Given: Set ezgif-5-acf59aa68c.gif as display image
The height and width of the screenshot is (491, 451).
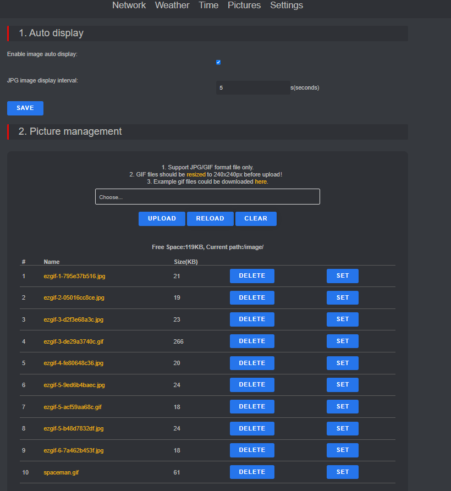Looking at the screenshot, I should [x=343, y=406].
